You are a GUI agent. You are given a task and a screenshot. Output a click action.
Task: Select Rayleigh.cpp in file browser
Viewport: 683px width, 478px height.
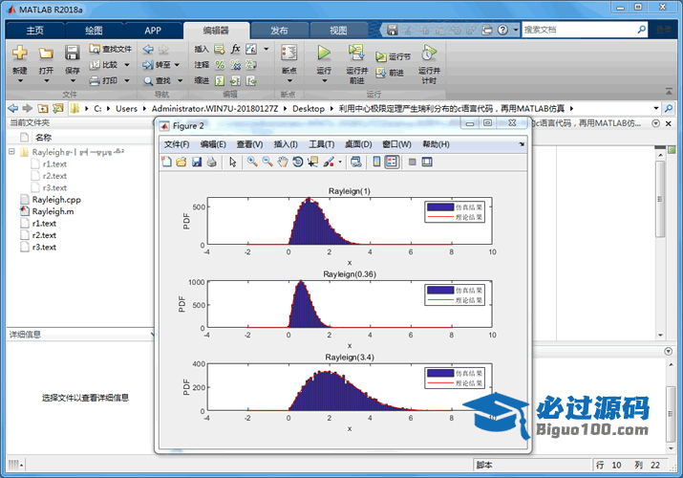point(56,200)
